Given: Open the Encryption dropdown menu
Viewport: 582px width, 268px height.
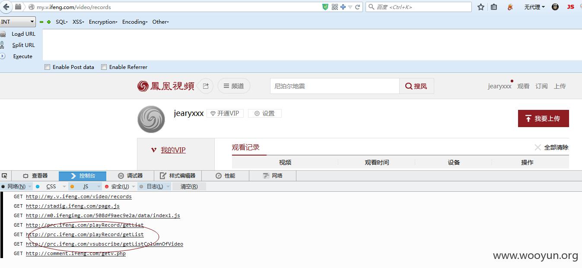Looking at the screenshot, I should point(103,22).
